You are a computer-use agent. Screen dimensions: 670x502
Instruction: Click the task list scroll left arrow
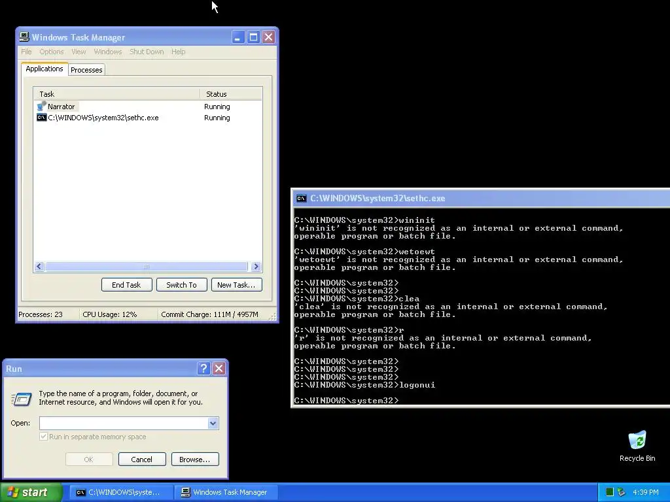39,267
